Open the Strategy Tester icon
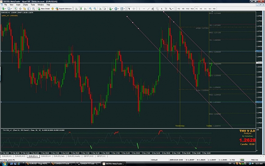265x166 pixels. pos(33,8)
